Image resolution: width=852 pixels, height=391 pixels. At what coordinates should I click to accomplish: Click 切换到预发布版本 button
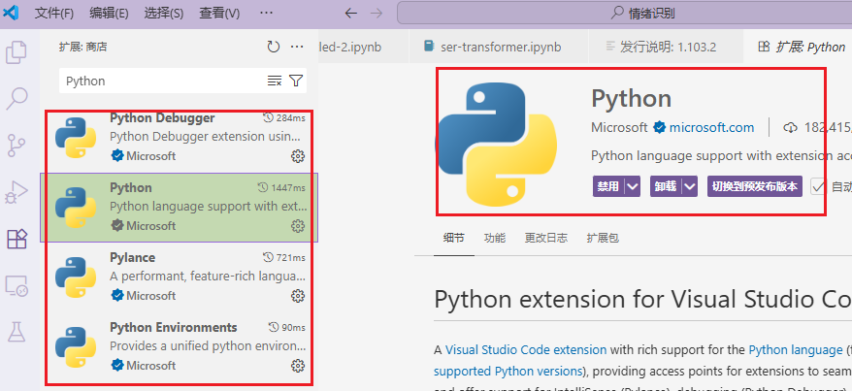pyautogui.click(x=755, y=186)
